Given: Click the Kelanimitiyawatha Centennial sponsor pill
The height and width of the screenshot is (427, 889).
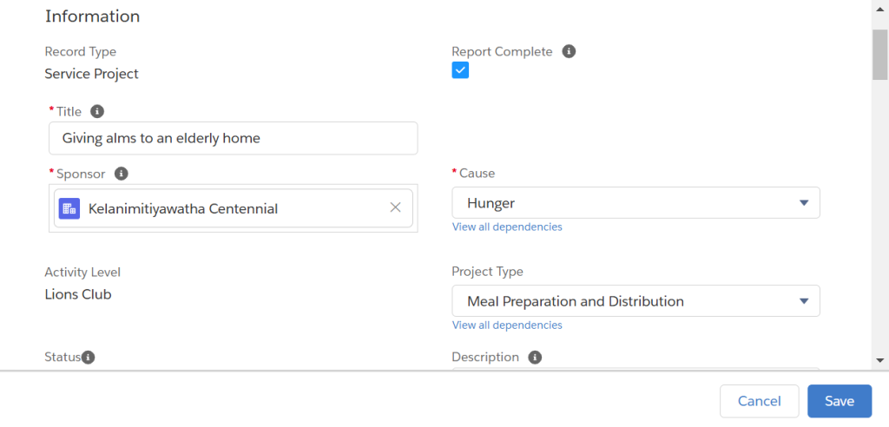Looking at the screenshot, I should tap(233, 208).
